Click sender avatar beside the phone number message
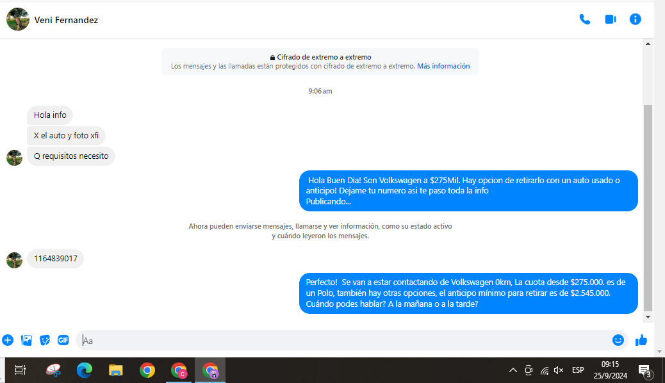The width and height of the screenshot is (665, 383). [15, 261]
